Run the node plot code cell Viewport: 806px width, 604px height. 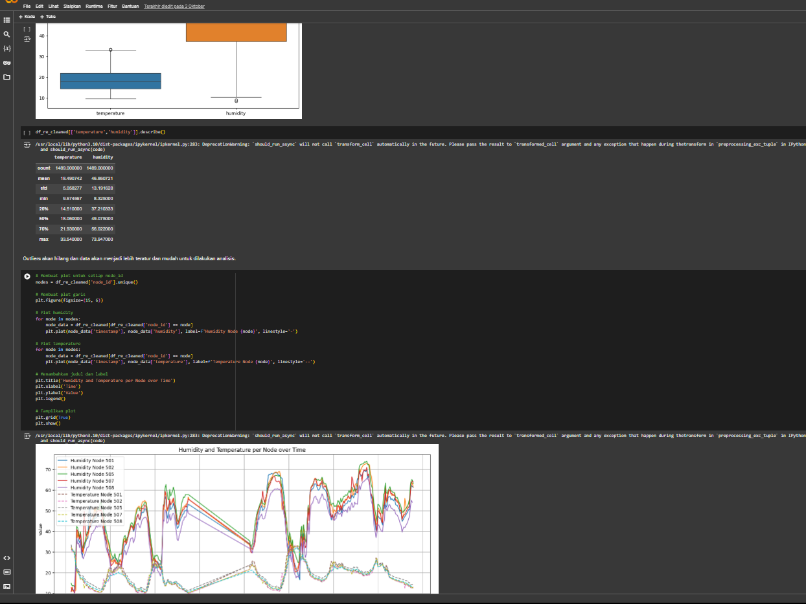pyautogui.click(x=27, y=276)
